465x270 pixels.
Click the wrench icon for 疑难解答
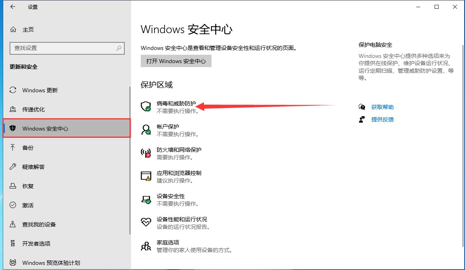click(x=13, y=167)
